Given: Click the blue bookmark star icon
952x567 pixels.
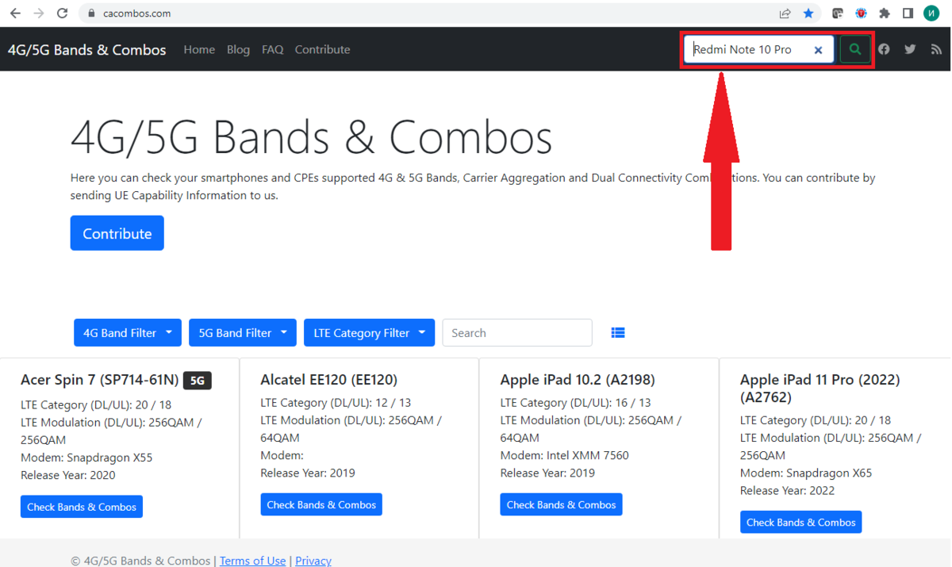Looking at the screenshot, I should (808, 13).
